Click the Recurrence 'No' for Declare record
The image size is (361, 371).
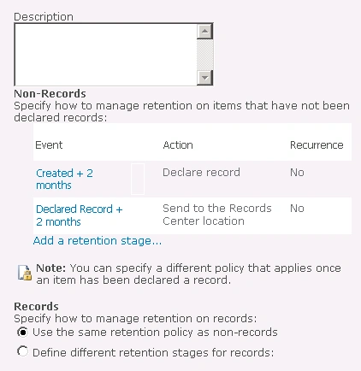point(297,173)
